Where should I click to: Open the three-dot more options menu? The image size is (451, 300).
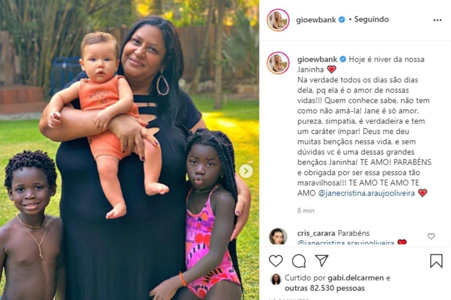tap(437, 20)
